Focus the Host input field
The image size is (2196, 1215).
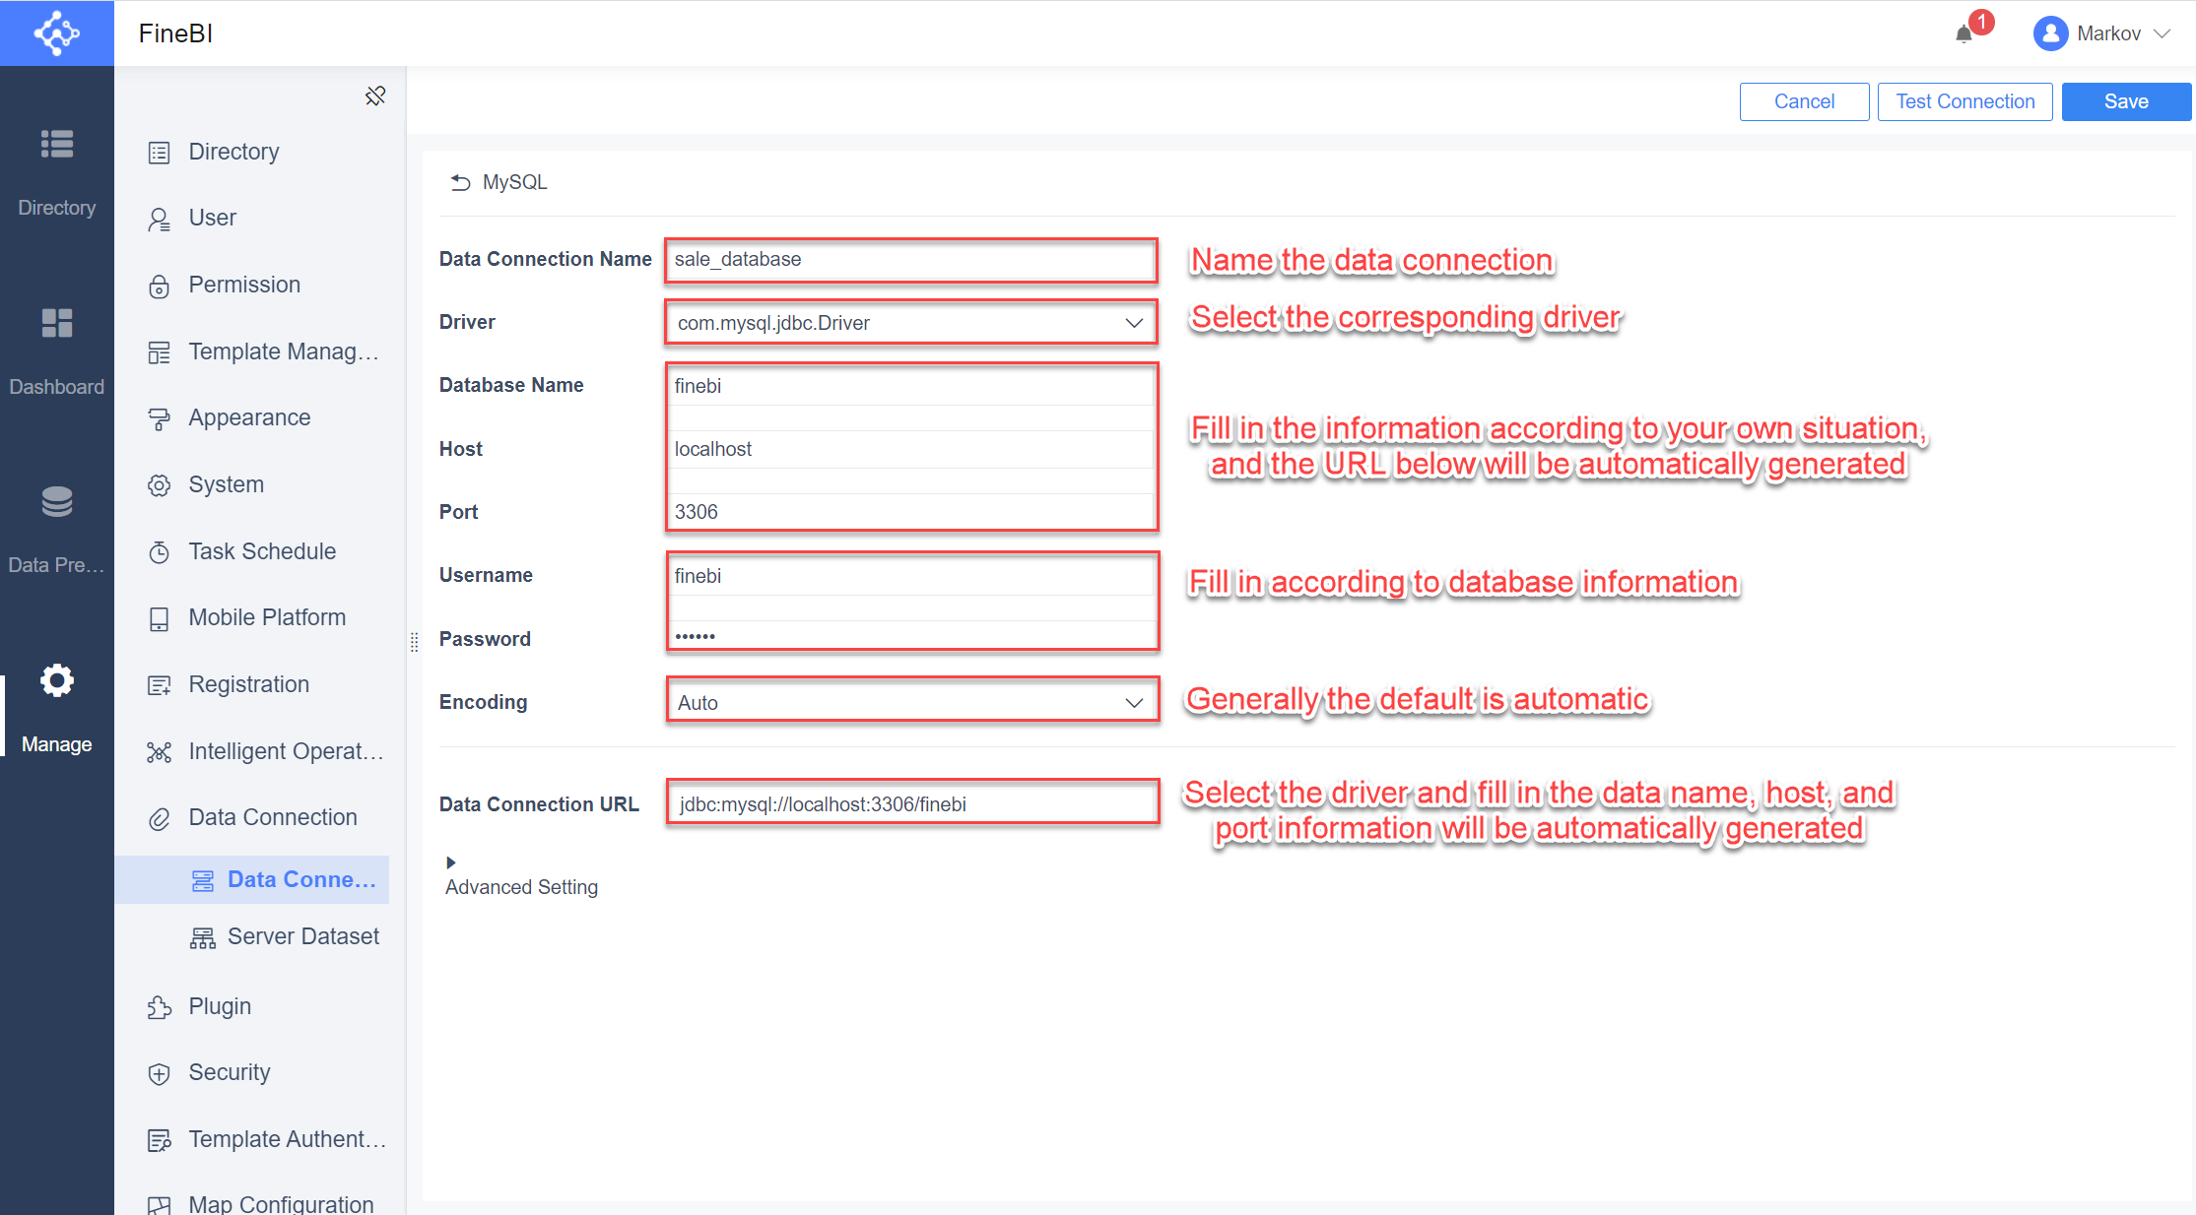[910, 449]
